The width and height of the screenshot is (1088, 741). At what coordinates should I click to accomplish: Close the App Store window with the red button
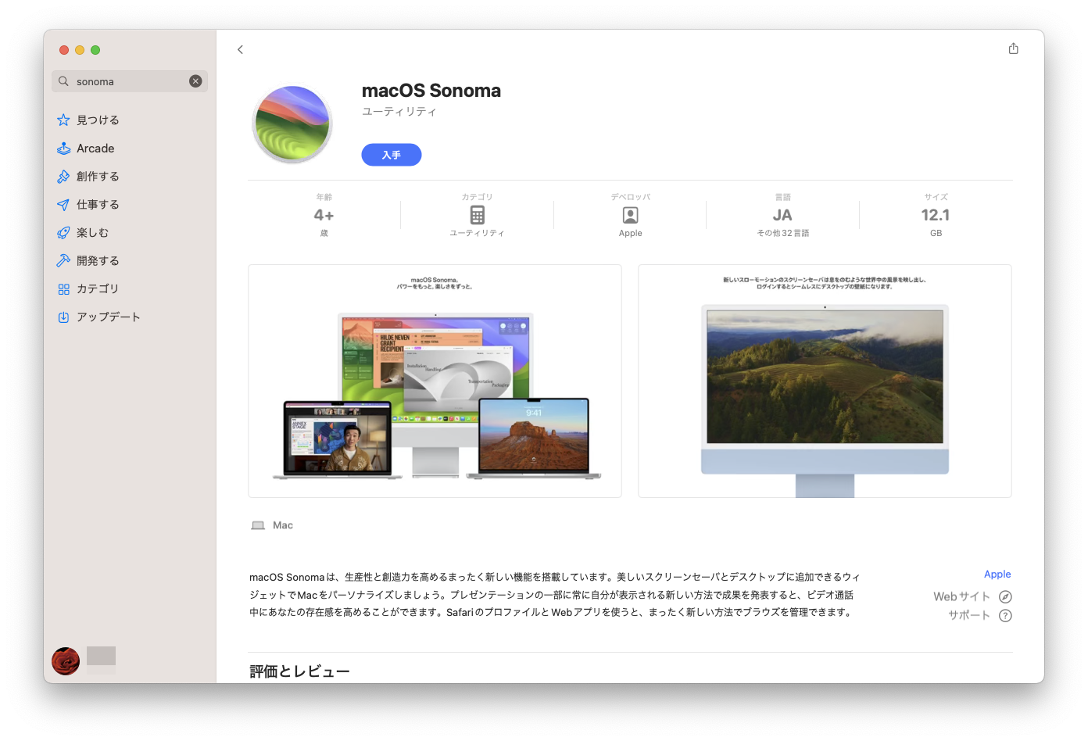64,50
